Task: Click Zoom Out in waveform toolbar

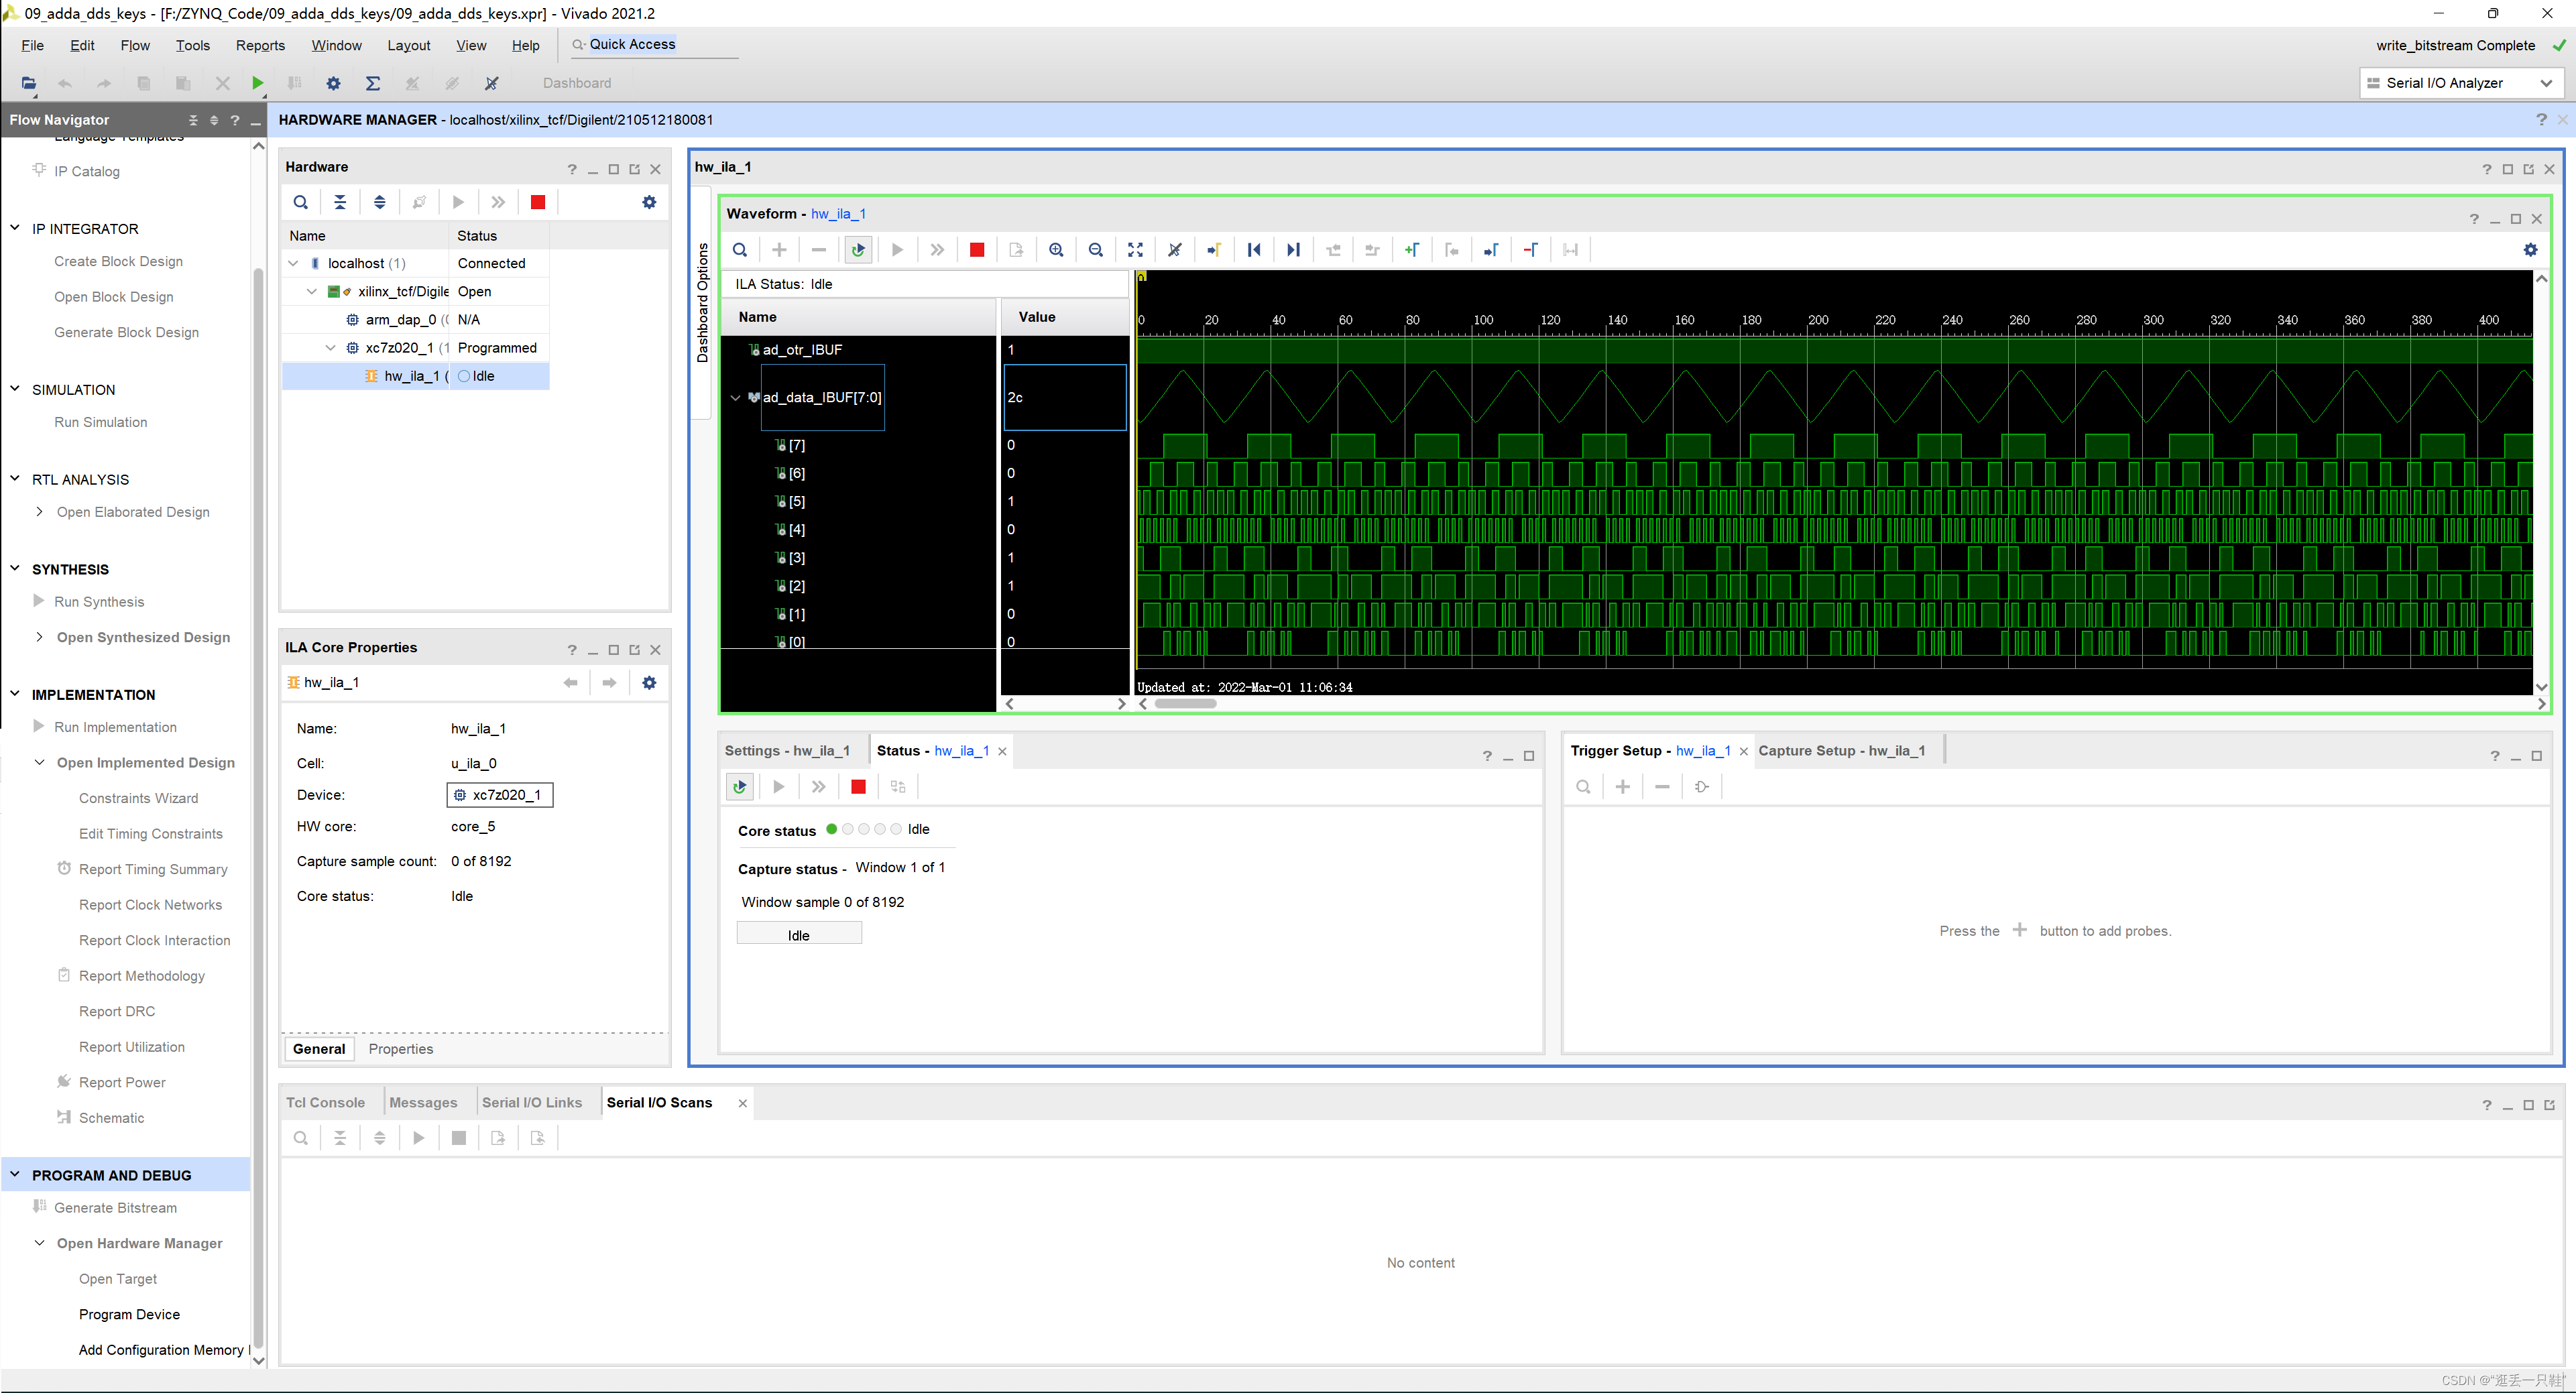Action: (x=1096, y=250)
